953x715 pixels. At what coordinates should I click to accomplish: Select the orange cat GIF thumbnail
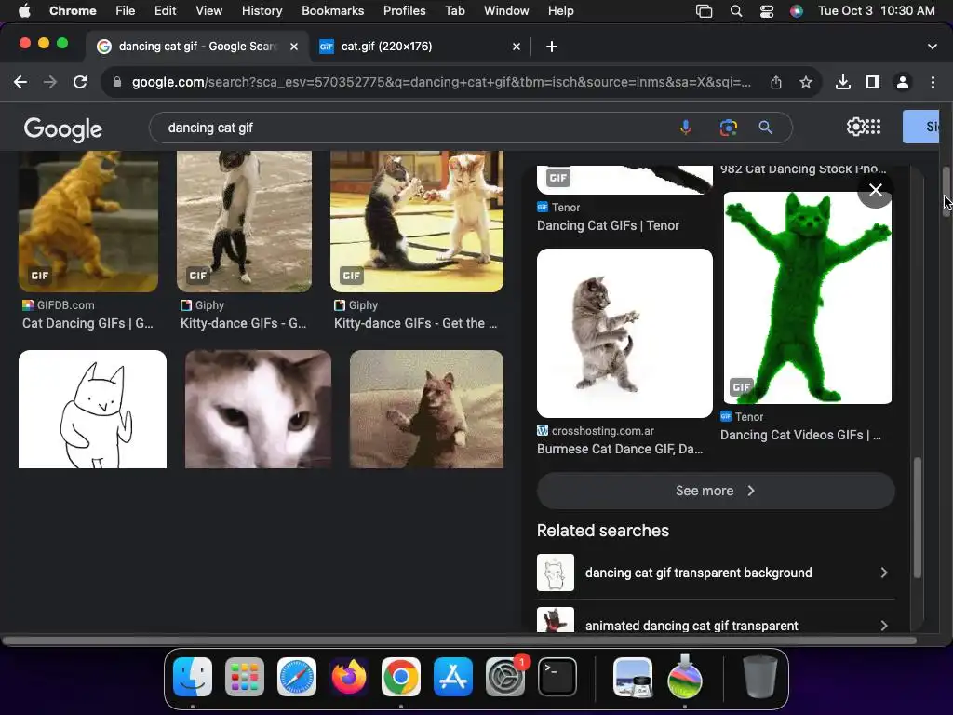tap(88, 222)
